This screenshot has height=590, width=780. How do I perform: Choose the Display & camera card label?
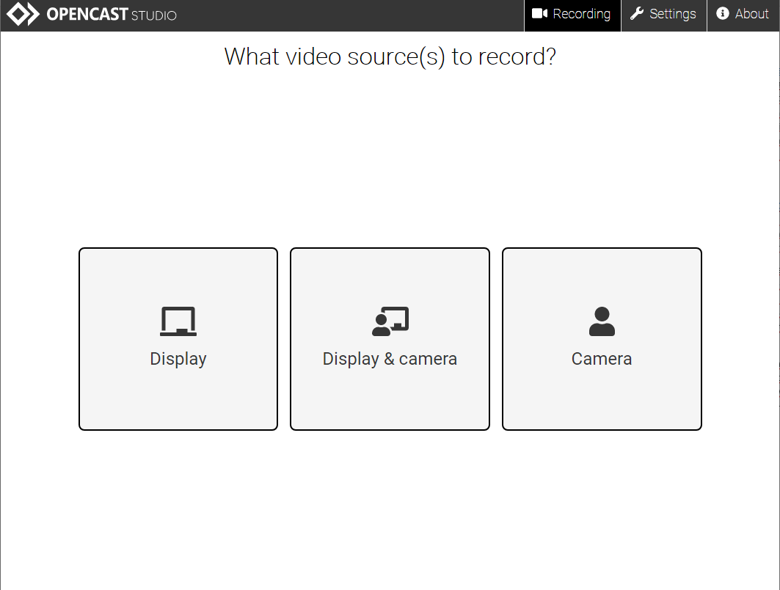coord(390,359)
